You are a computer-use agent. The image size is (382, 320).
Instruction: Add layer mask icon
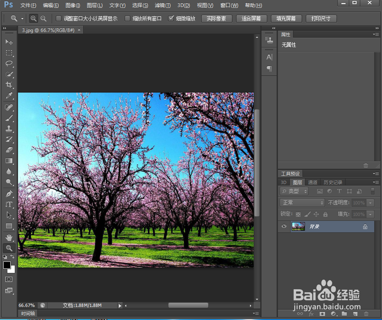coord(322,314)
